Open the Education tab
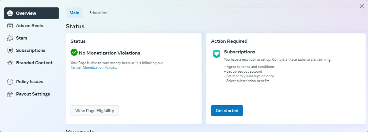The width and height of the screenshot is (368, 132). click(98, 13)
